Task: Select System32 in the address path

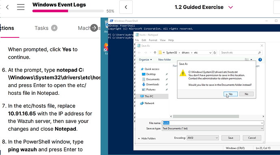Action: pyautogui.click(x=171, y=52)
